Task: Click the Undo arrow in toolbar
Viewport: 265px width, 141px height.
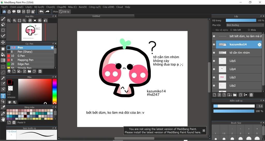Action: 41,12
